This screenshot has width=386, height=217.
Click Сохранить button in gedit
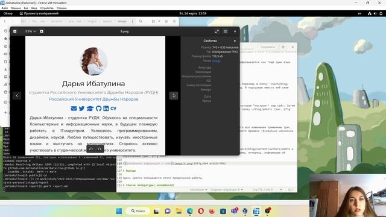point(268,47)
